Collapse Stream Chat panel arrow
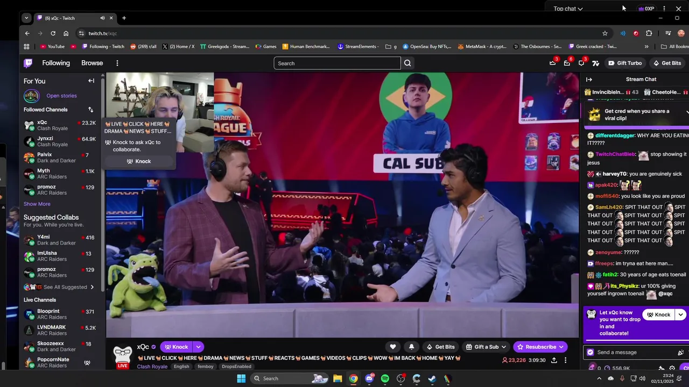Image resolution: width=689 pixels, height=387 pixels. pos(589,80)
